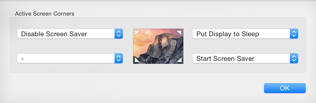This screenshot has height=103, width=316.
Task: Click the Active Screen Corners heading
Action: 45,14
